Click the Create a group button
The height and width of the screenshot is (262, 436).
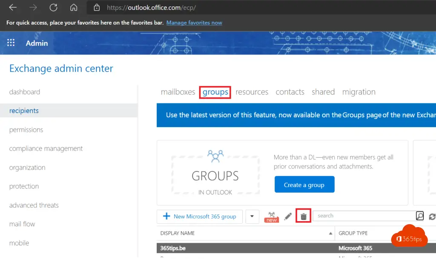click(304, 185)
